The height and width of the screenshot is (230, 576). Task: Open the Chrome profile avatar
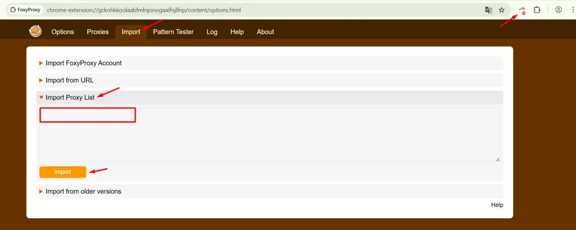click(559, 10)
